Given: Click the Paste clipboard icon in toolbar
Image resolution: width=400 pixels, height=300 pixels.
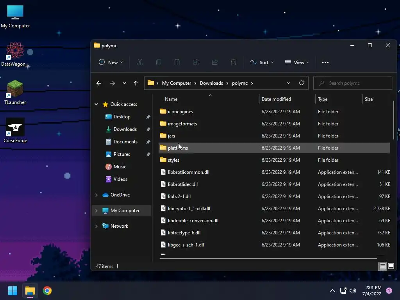Looking at the screenshot, I should (177, 62).
